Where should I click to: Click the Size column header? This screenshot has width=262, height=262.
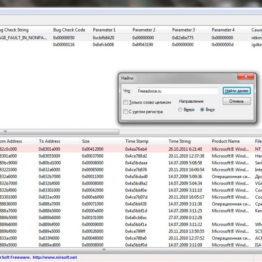[x=88, y=141]
